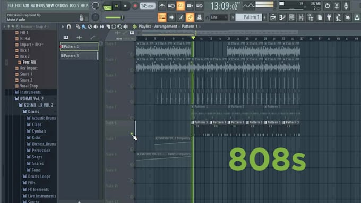Open the Line snap dropdown

pyautogui.click(x=219, y=17)
